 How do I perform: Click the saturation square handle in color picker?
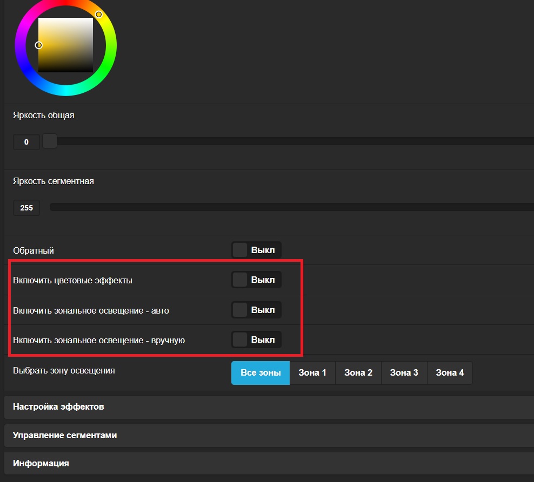pyautogui.click(x=38, y=45)
